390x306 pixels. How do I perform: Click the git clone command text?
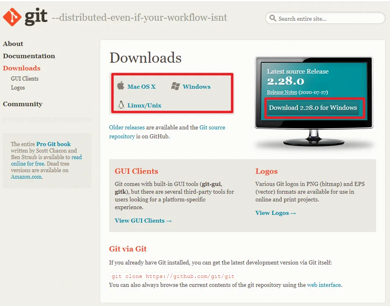click(x=173, y=276)
